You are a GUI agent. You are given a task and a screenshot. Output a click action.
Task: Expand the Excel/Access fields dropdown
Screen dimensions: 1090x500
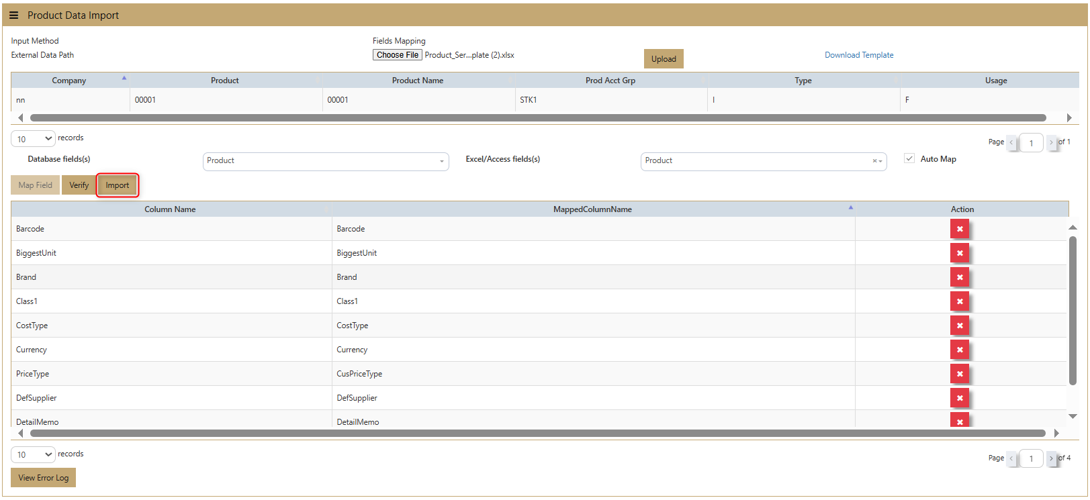point(763,161)
